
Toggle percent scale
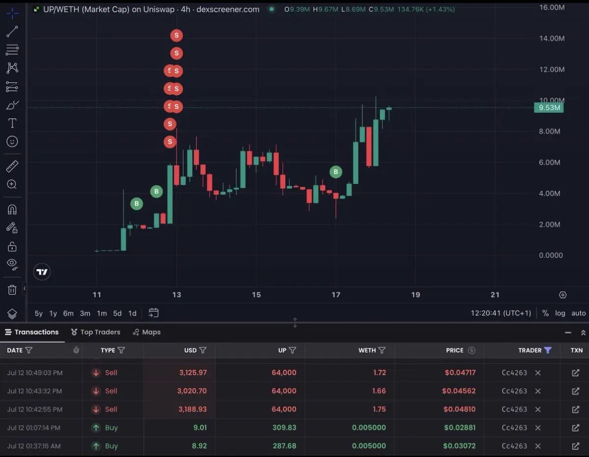click(545, 313)
